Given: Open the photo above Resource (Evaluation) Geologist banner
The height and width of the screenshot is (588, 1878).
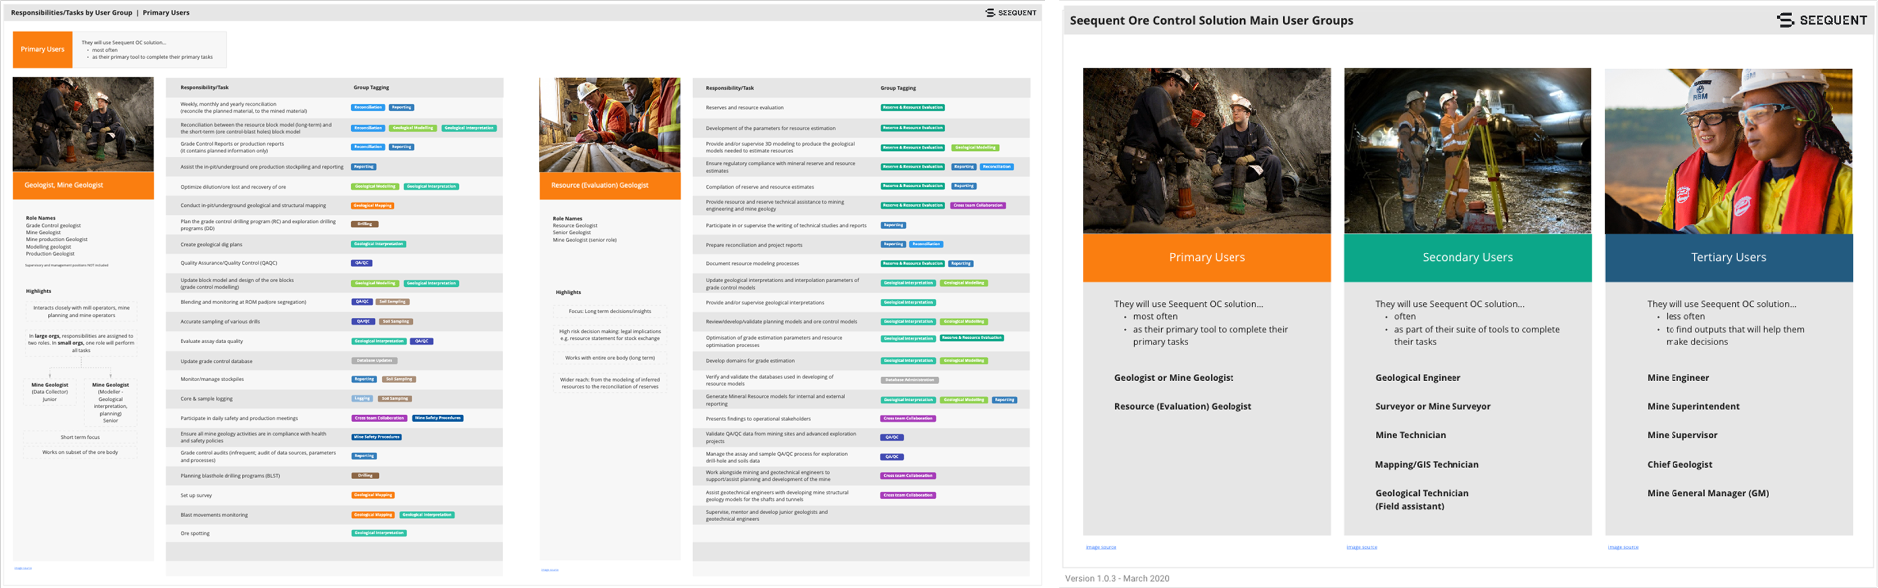Looking at the screenshot, I should 610,125.
